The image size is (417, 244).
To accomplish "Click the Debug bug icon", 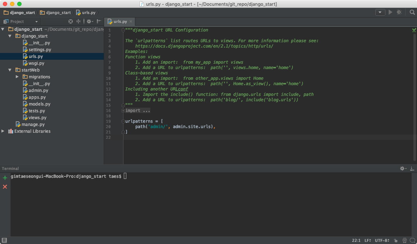I will click(399, 13).
